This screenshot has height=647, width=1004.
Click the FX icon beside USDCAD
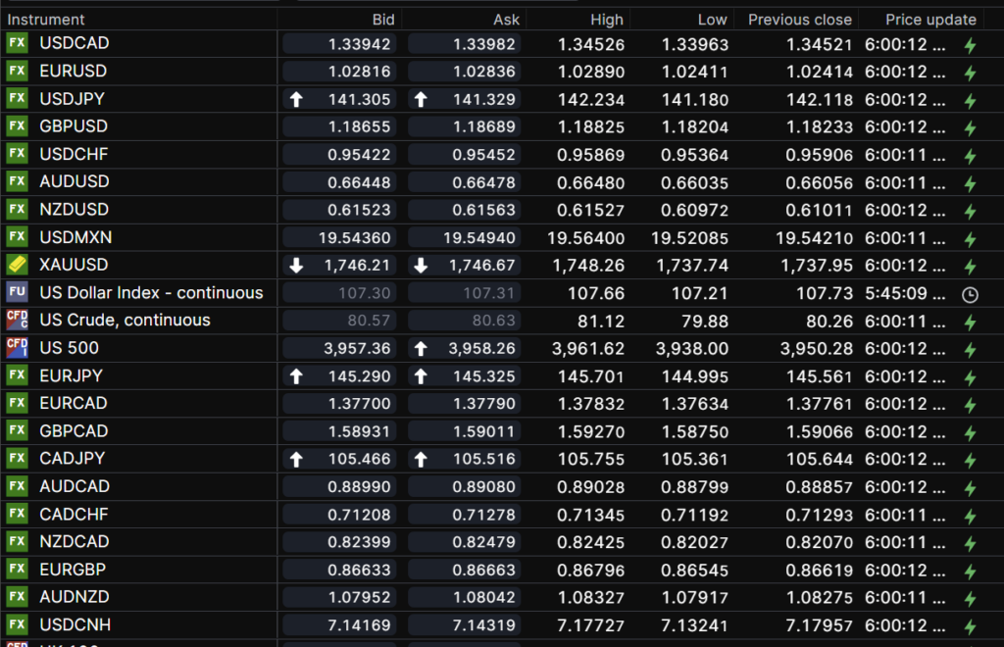[x=17, y=43]
